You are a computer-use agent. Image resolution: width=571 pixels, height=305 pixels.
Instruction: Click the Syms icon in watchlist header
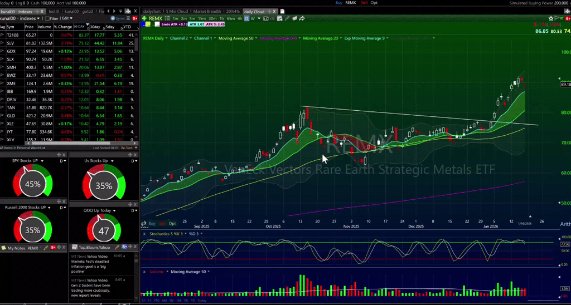[117, 18]
